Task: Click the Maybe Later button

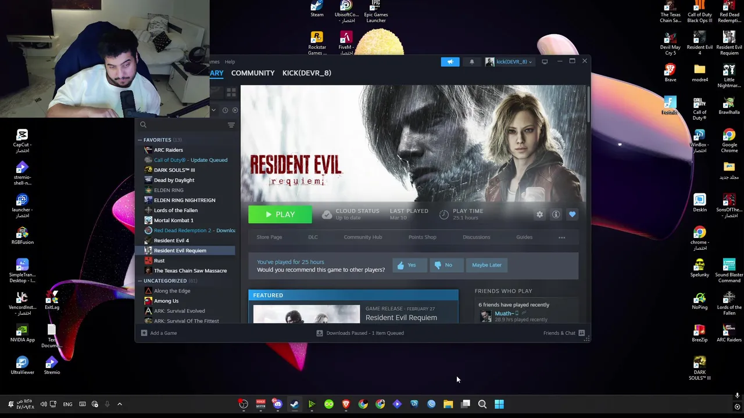Action: point(487,265)
